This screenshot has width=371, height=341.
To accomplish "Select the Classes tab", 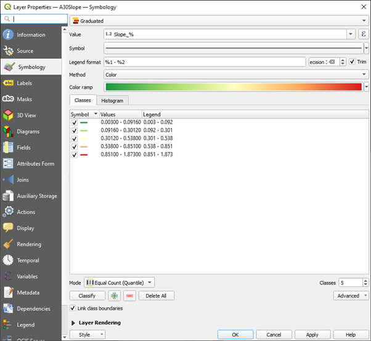I will pos(83,100).
